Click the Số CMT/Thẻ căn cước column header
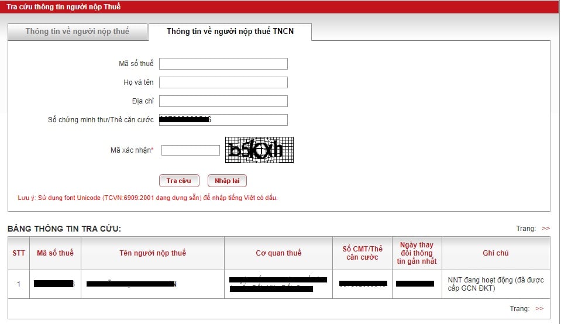 pyautogui.click(x=363, y=253)
